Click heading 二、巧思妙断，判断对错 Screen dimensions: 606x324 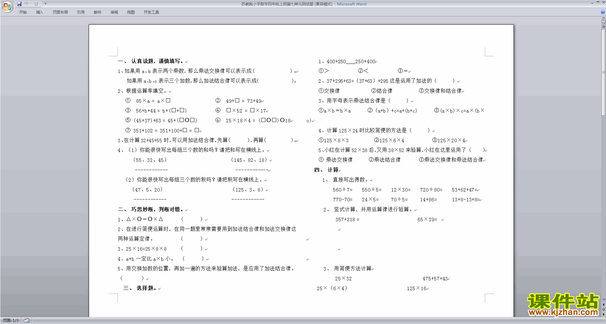click(151, 209)
